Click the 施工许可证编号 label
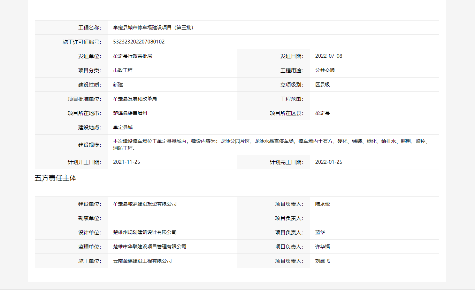The width and height of the screenshot is (475, 290). [82, 42]
